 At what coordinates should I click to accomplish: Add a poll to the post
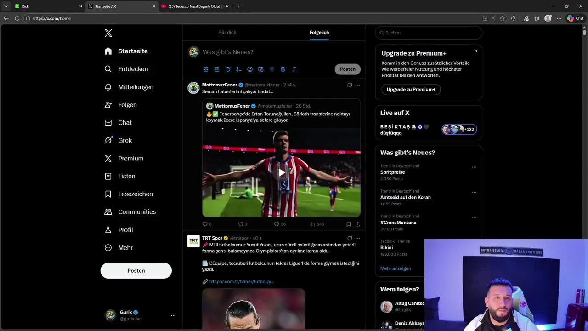(x=239, y=69)
